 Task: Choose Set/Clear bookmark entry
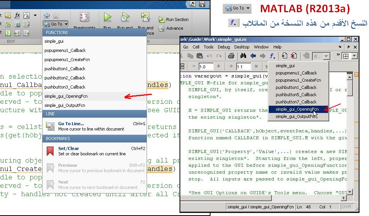point(95,151)
